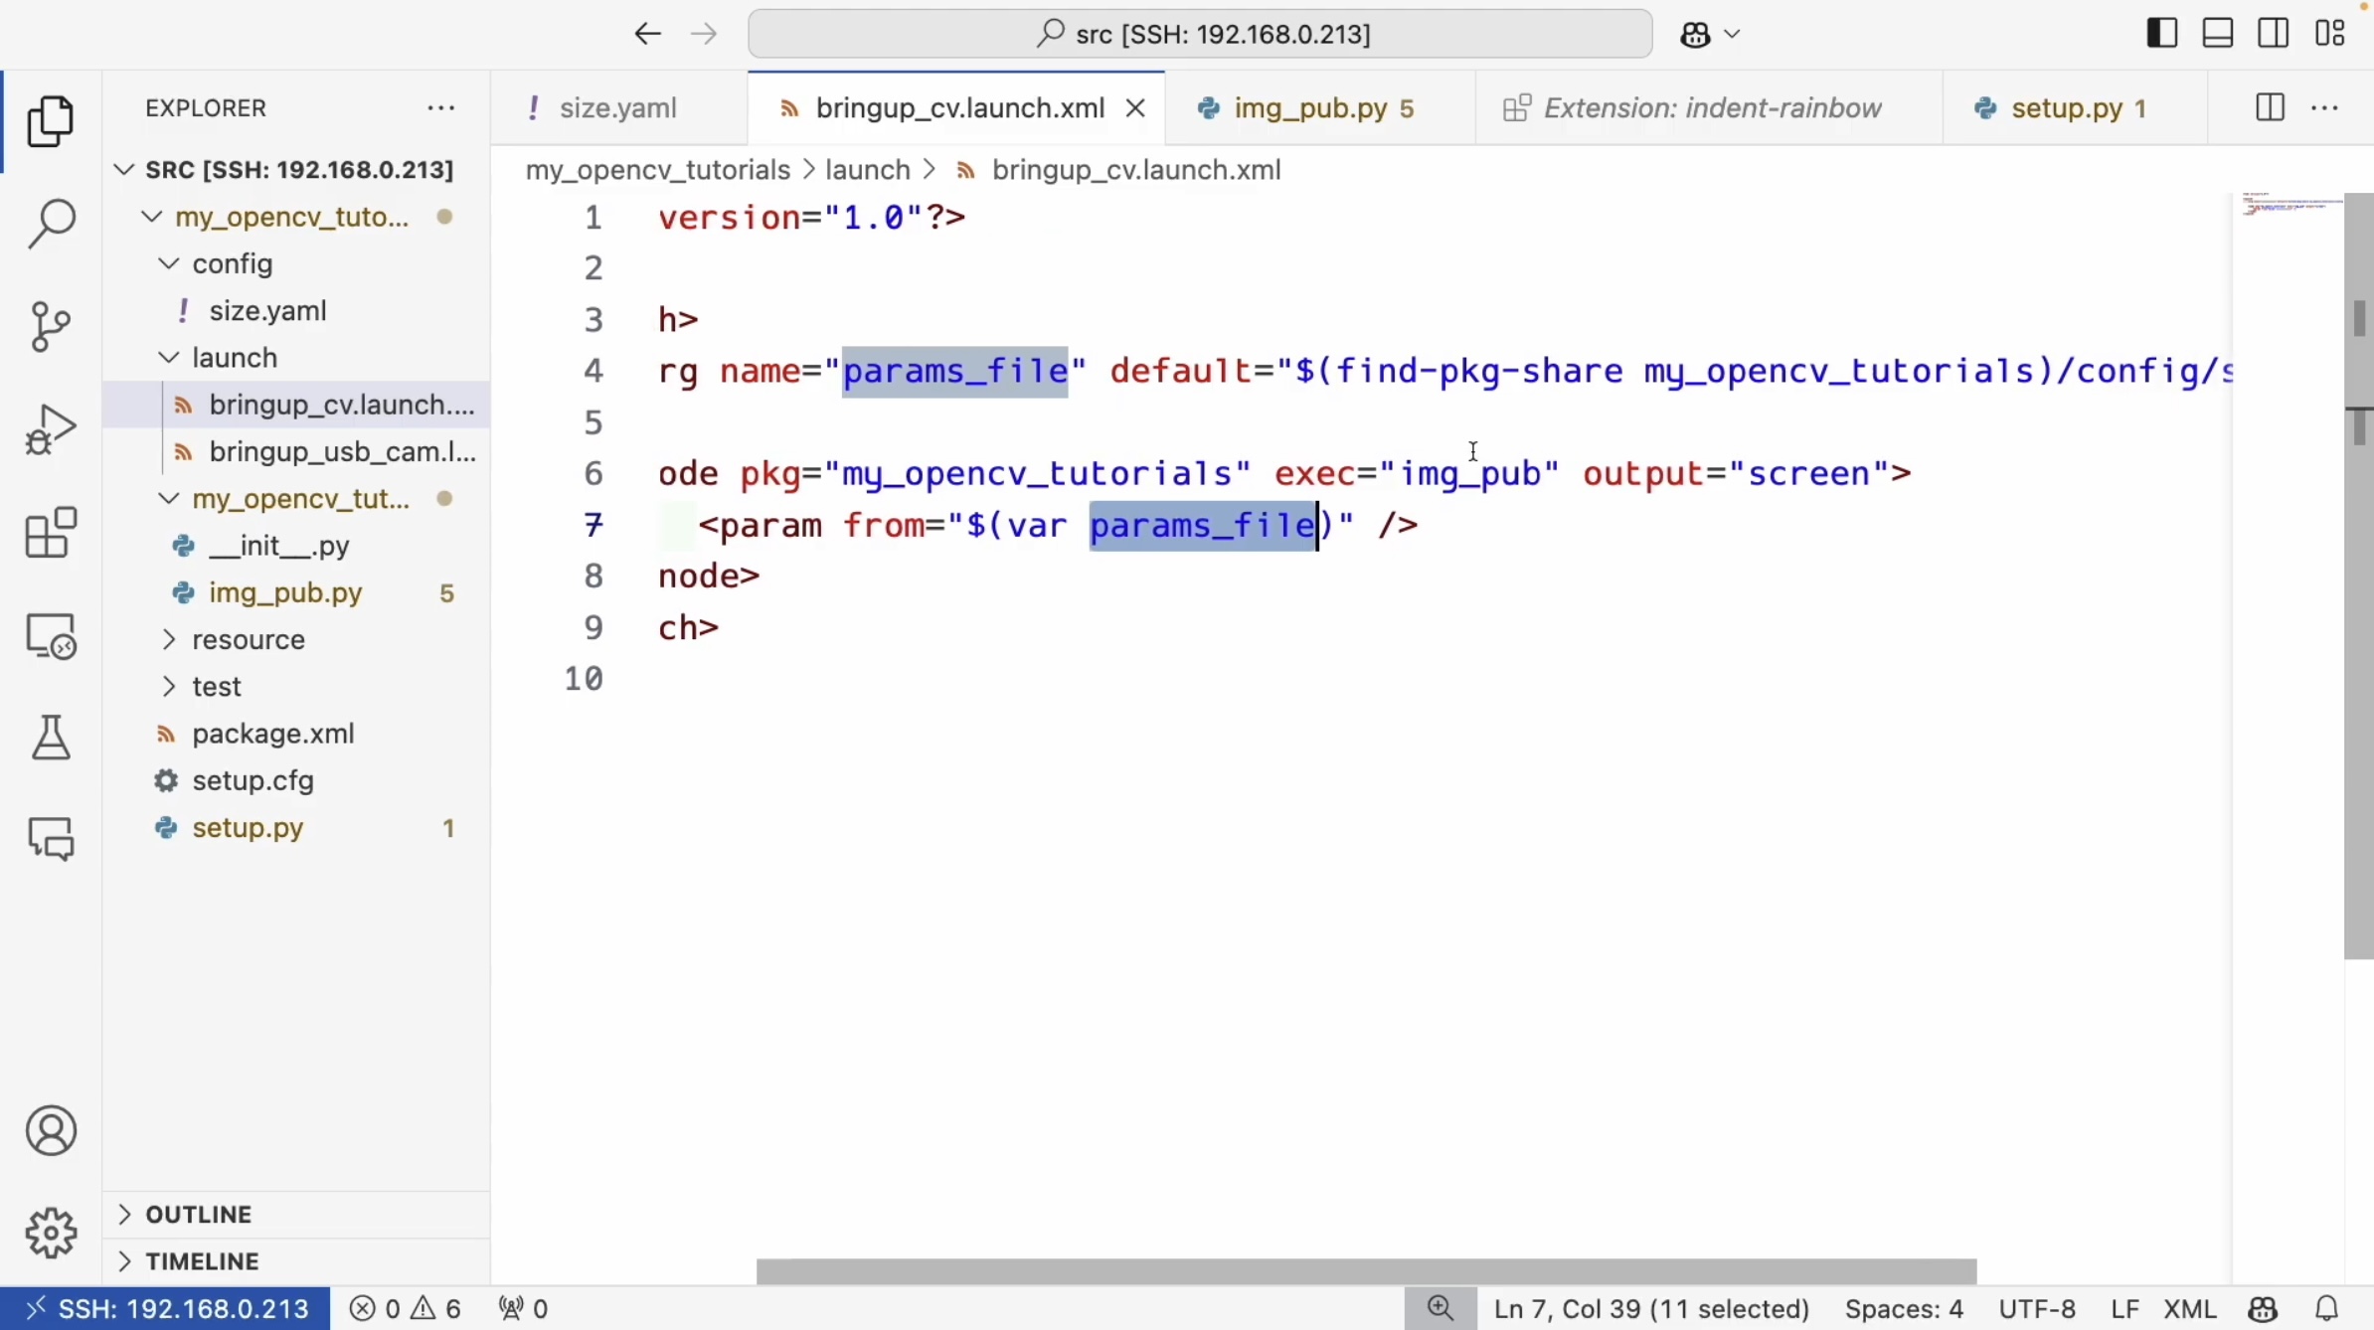
Task: Collapse the config folder
Action: click(232, 263)
